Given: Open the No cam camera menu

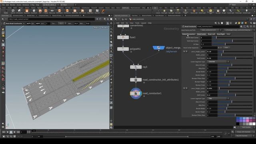Looking at the screenshot, I should tap(104, 28).
